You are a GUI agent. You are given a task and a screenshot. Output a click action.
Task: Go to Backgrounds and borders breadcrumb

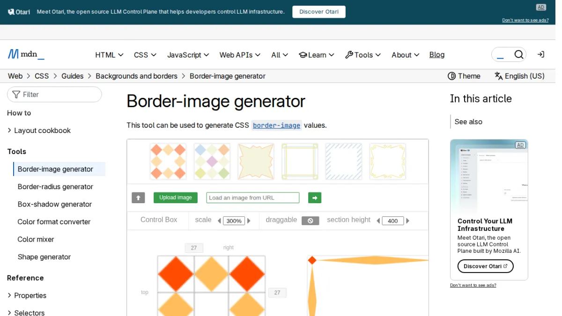point(137,76)
